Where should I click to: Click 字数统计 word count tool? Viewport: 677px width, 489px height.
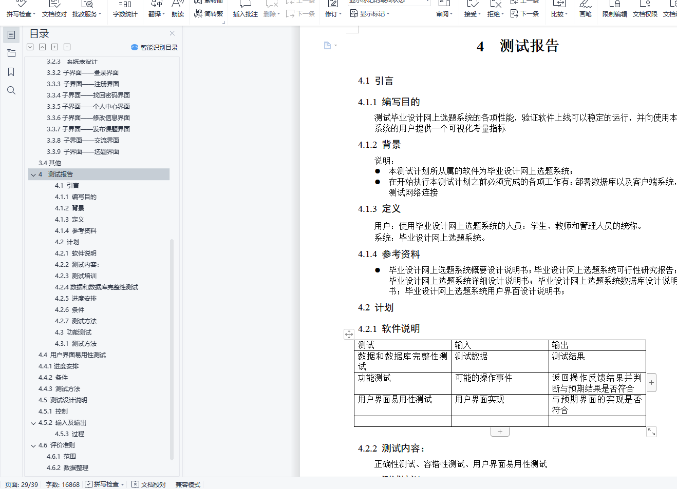pos(125,9)
